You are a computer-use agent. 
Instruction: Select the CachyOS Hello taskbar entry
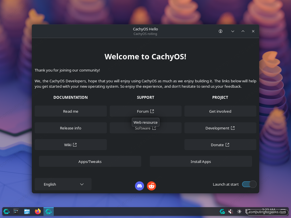point(48,211)
